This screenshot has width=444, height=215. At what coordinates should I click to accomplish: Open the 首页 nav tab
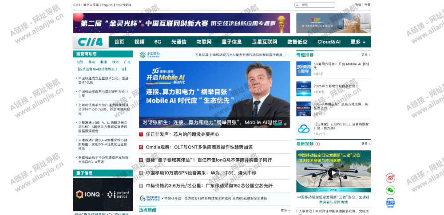tap(119, 42)
